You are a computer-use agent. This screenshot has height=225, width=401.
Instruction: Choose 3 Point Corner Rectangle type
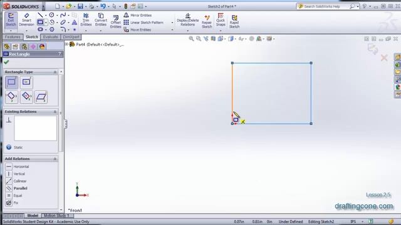[11, 97]
